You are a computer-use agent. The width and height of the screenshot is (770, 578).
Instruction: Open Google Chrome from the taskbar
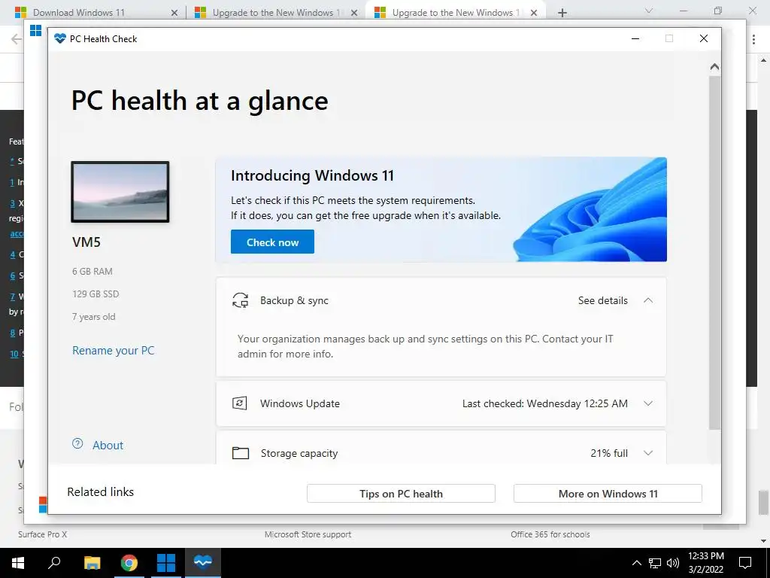tap(129, 563)
